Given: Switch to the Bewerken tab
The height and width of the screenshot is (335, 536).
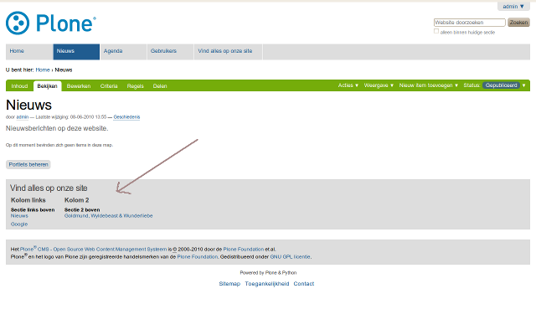Looking at the screenshot, I should [78, 85].
